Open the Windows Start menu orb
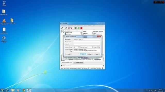This screenshot has width=165, height=92. (x=2, y=90)
